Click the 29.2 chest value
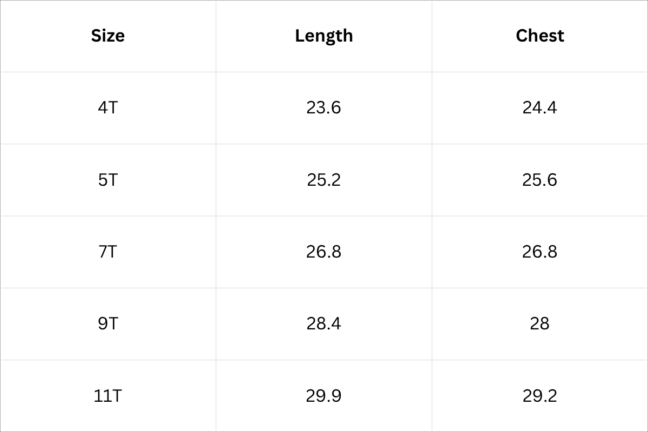 tap(540, 396)
